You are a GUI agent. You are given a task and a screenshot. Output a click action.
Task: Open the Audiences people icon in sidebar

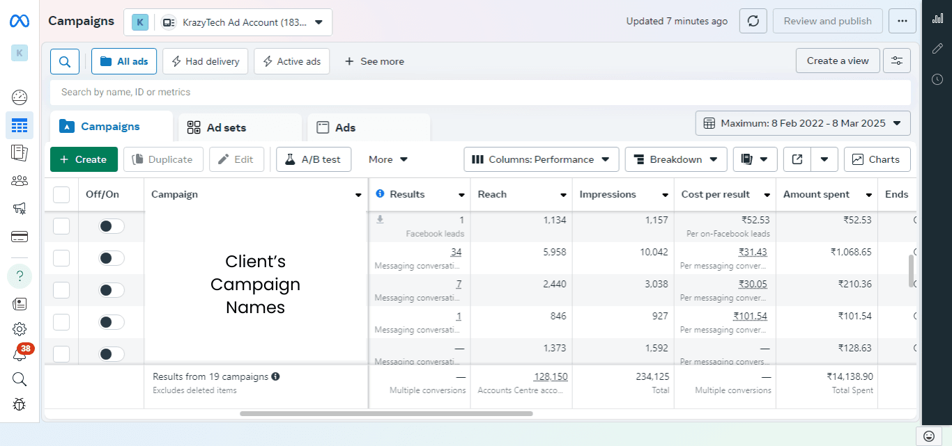click(20, 181)
